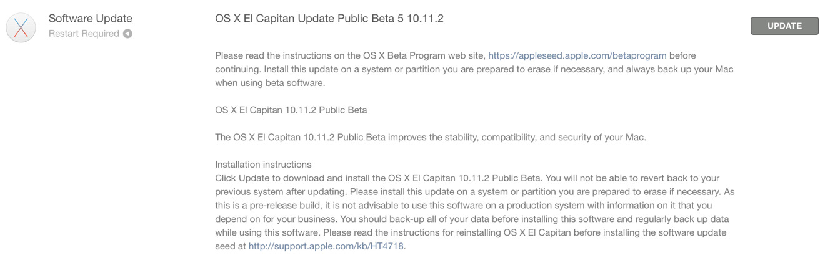Click the Installation instructions heading
Screen dimensions: 825x268
[263, 165]
